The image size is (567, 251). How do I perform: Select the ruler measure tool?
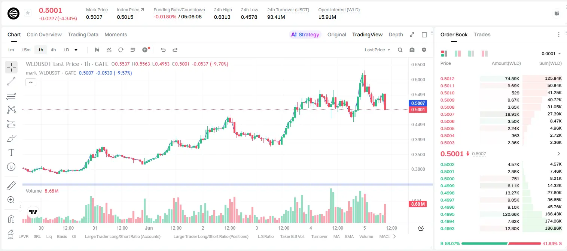[x=11, y=186]
